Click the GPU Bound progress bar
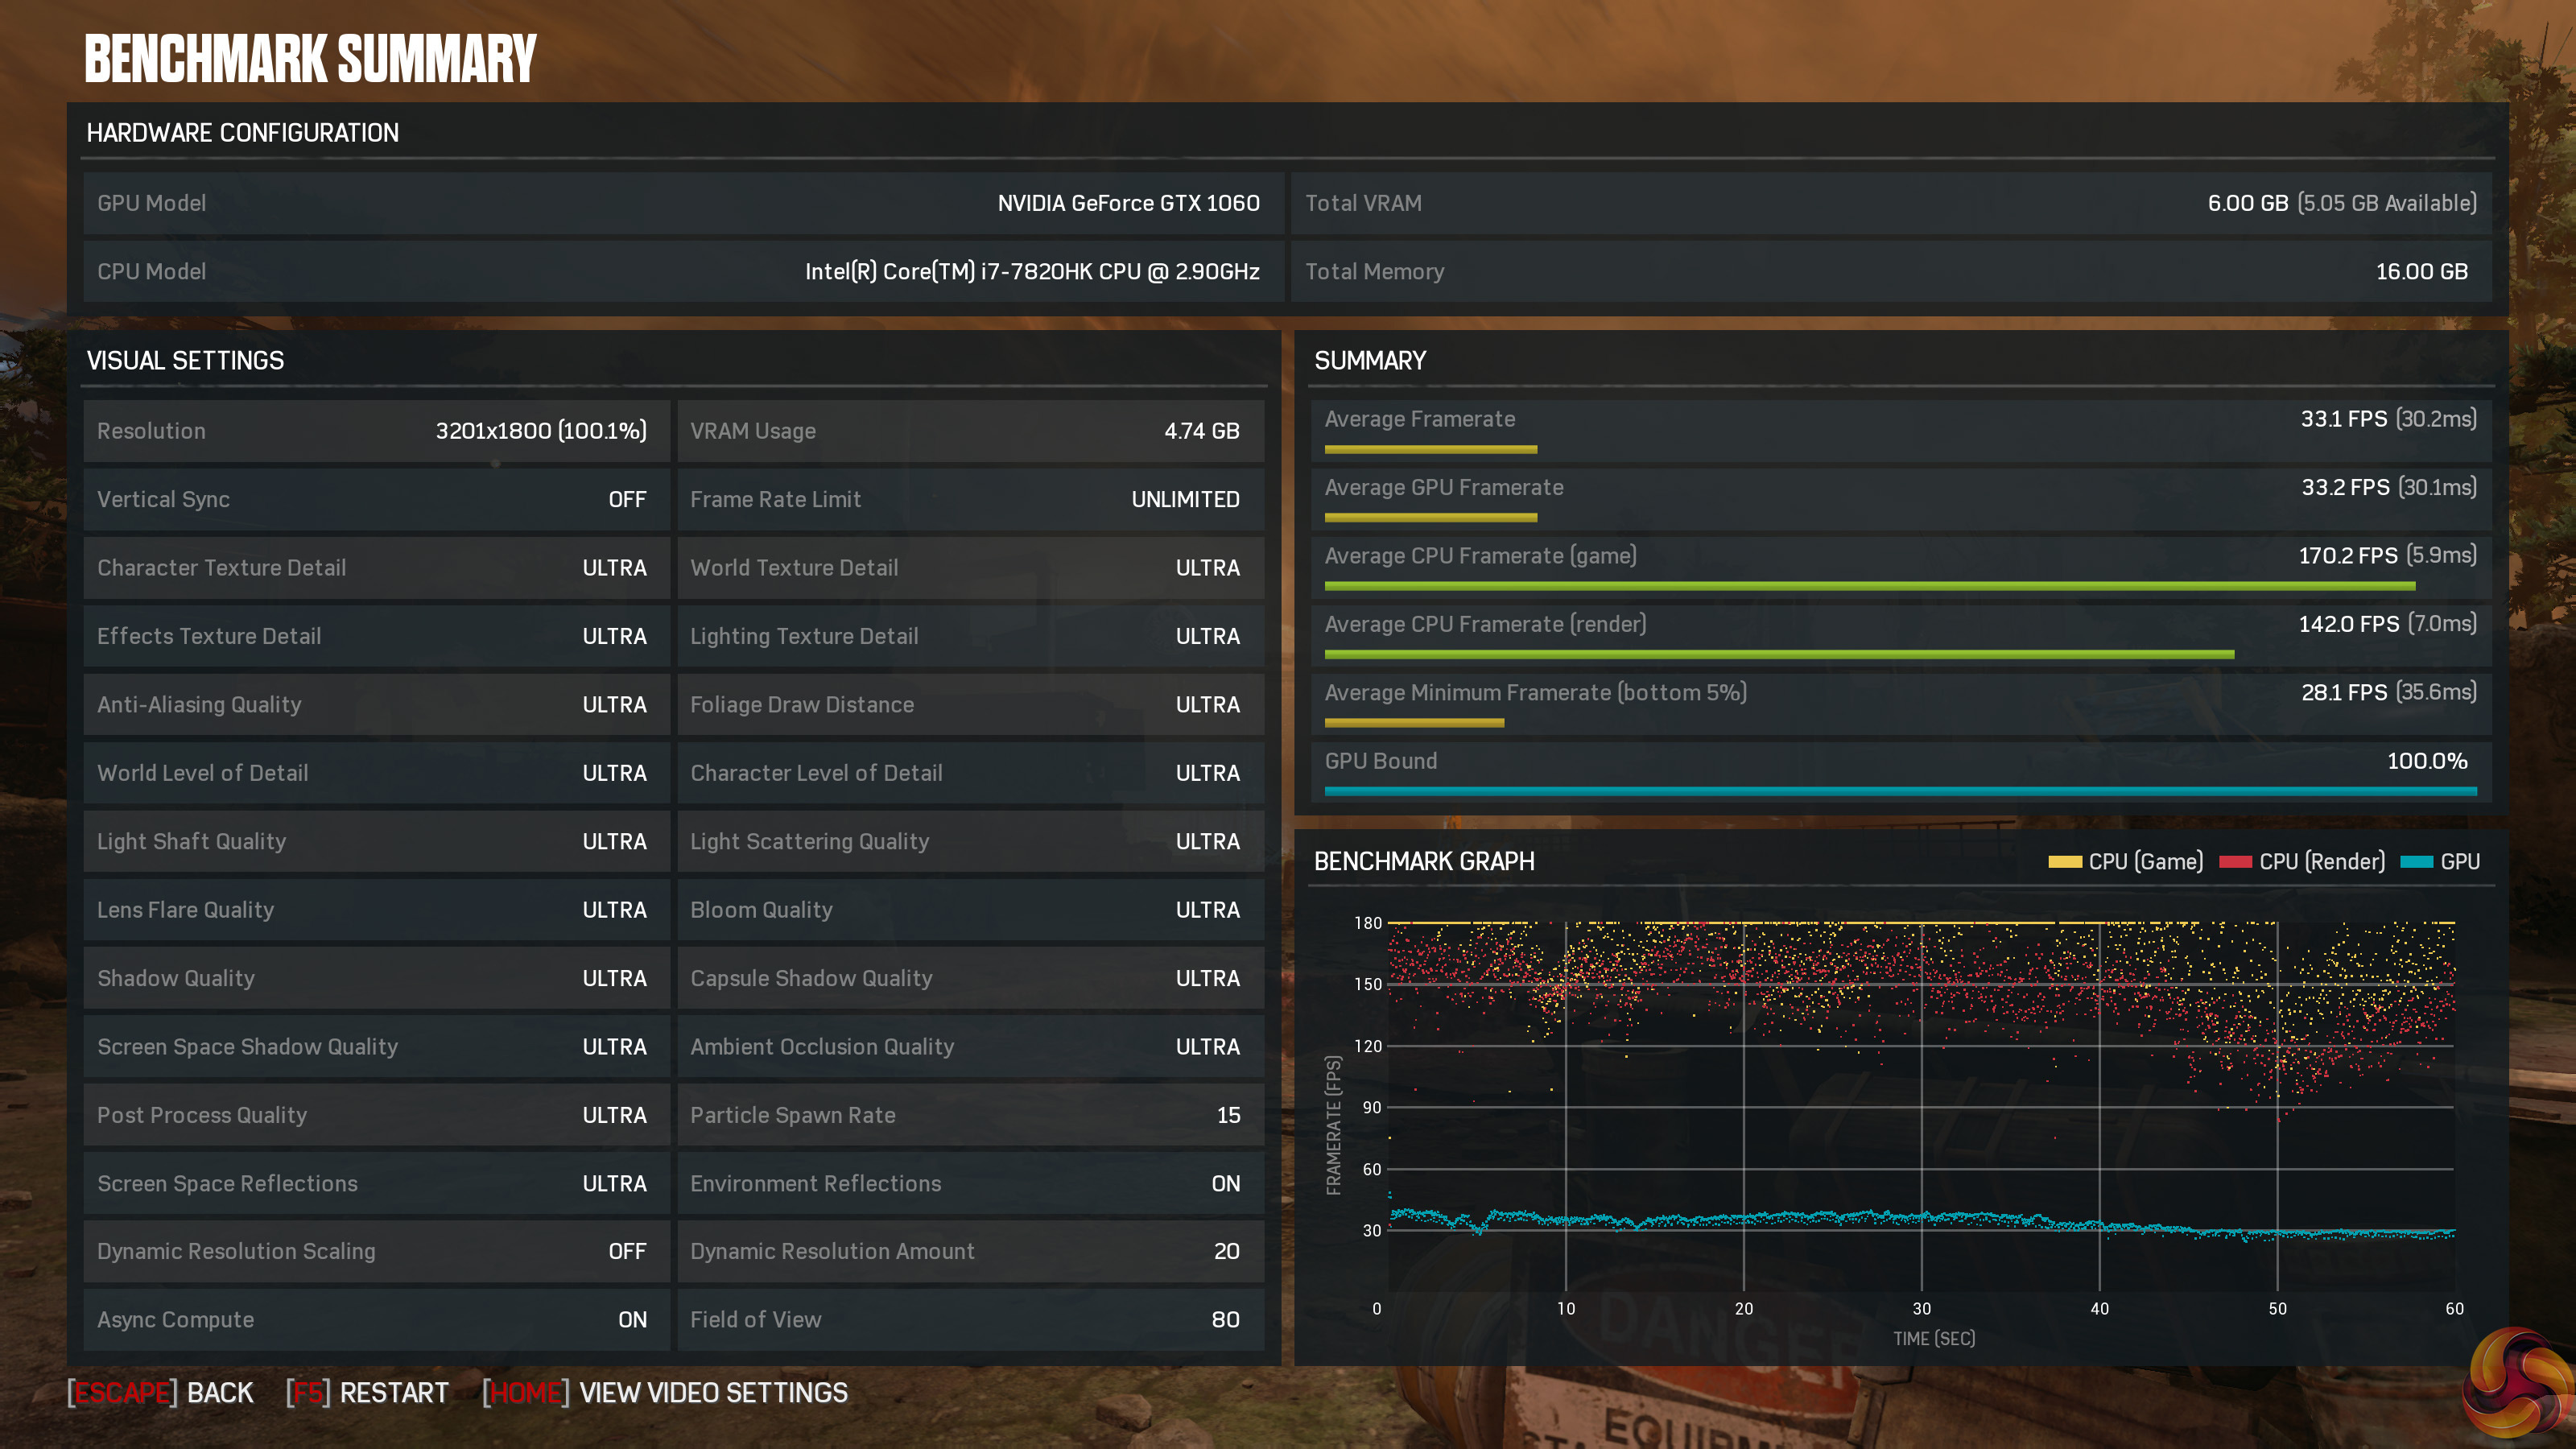2576x1449 pixels. pos(1900,792)
